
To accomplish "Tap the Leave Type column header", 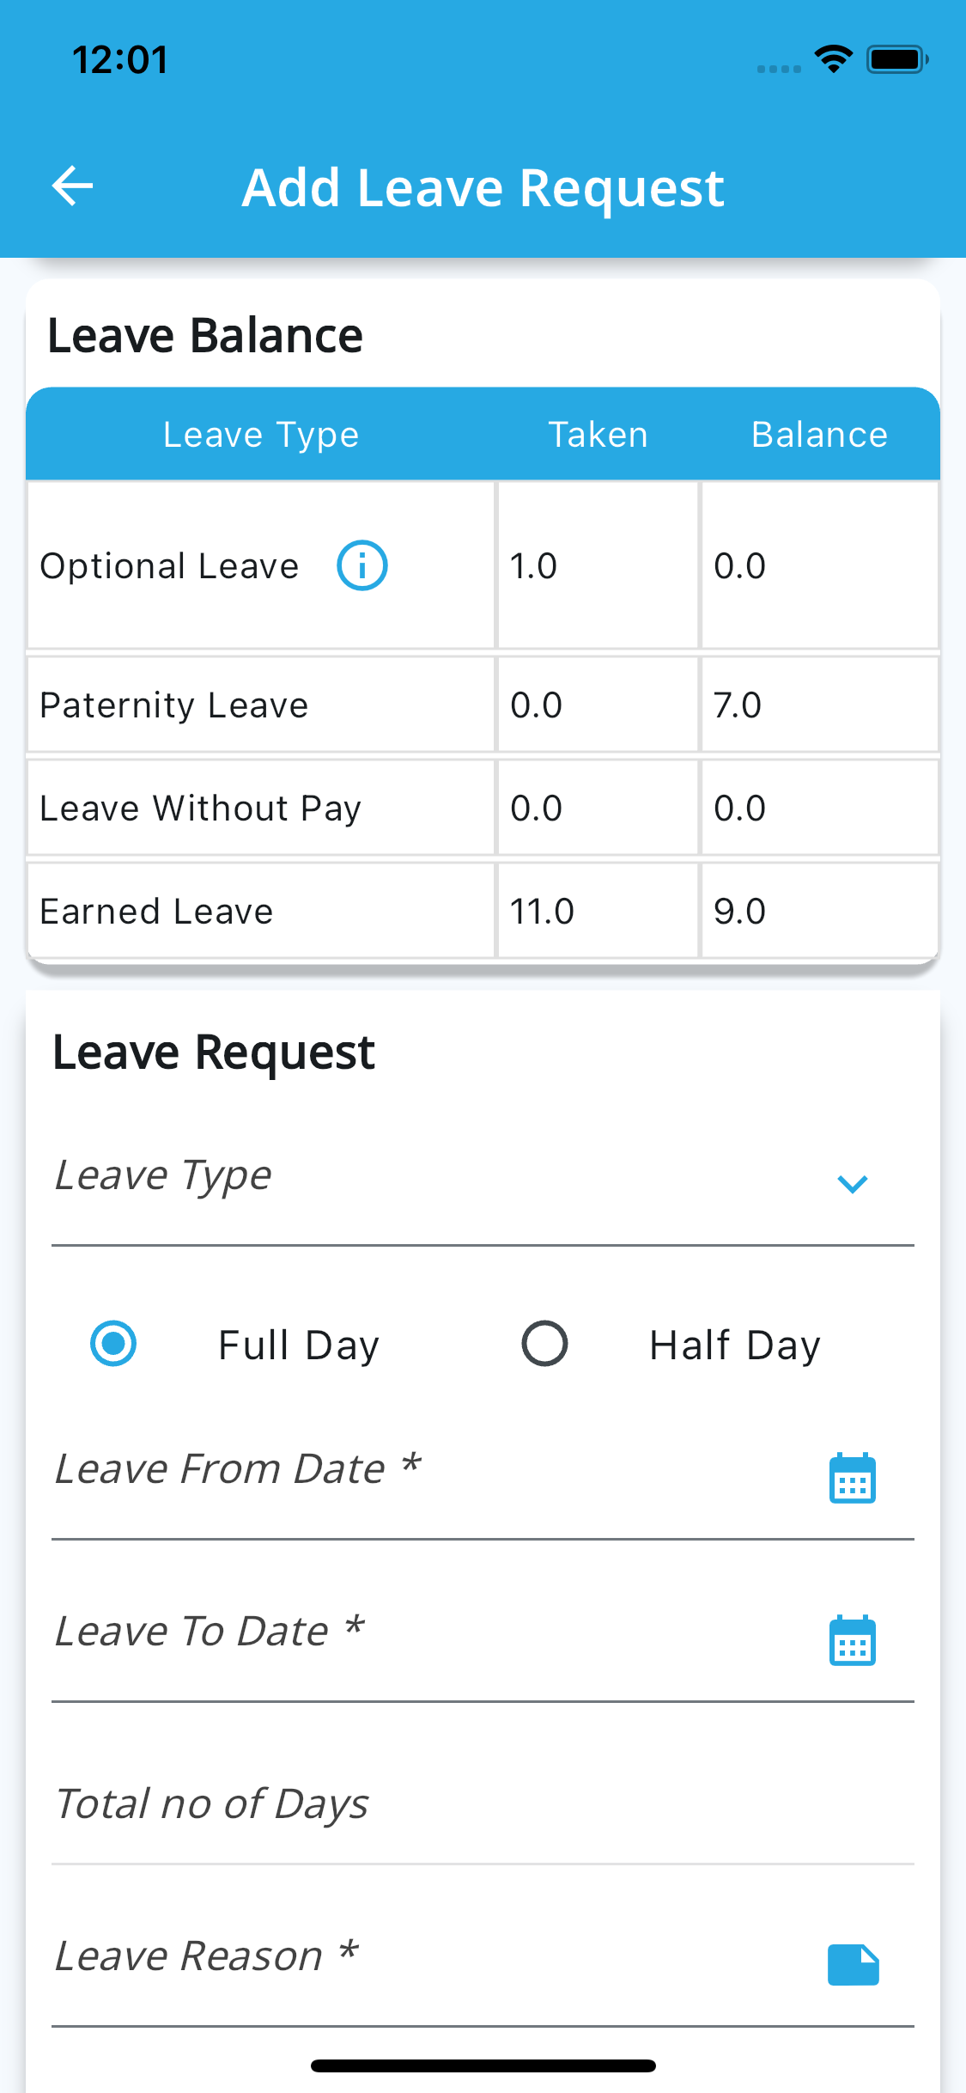I will [x=261, y=435].
